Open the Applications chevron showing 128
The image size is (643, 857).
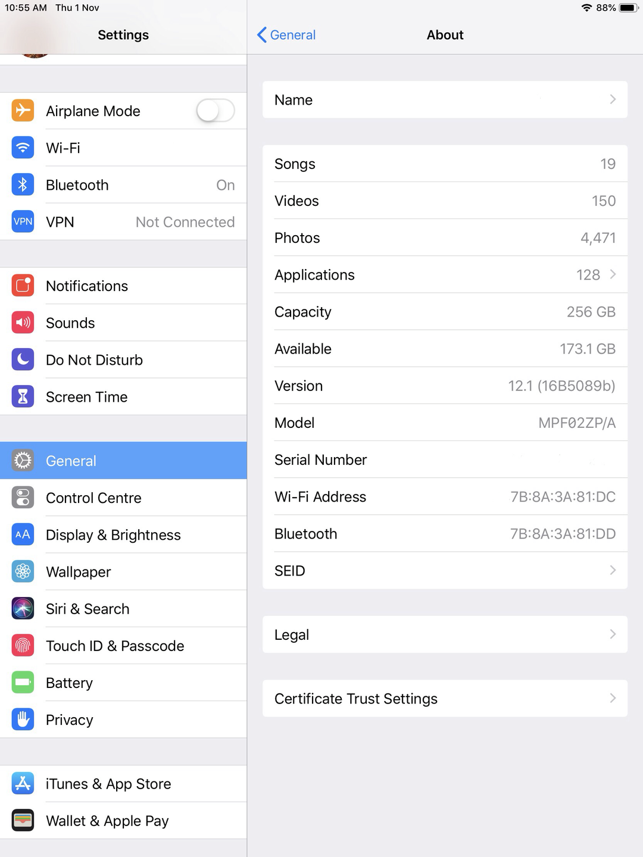tap(613, 274)
